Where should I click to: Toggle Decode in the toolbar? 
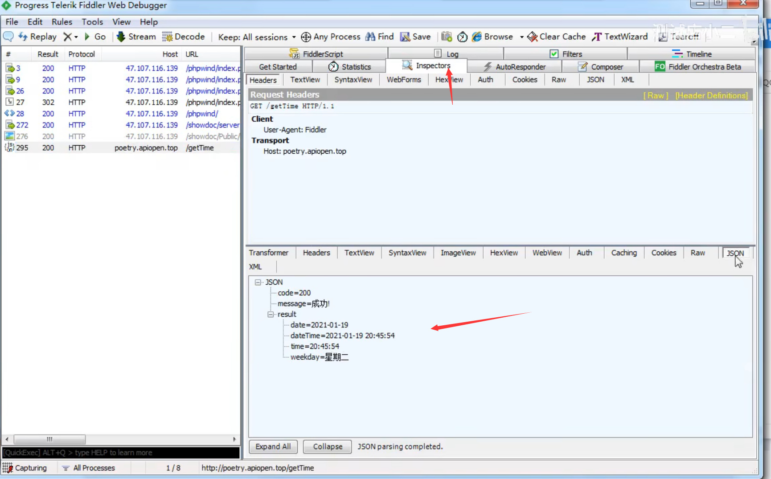183,37
